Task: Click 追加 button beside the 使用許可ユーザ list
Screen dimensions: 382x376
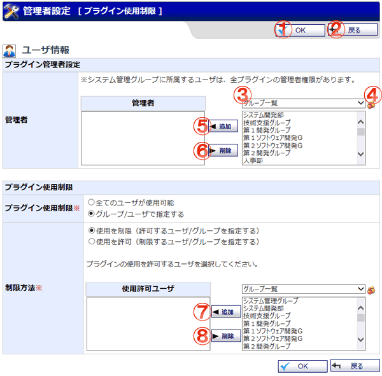Action: click(226, 312)
